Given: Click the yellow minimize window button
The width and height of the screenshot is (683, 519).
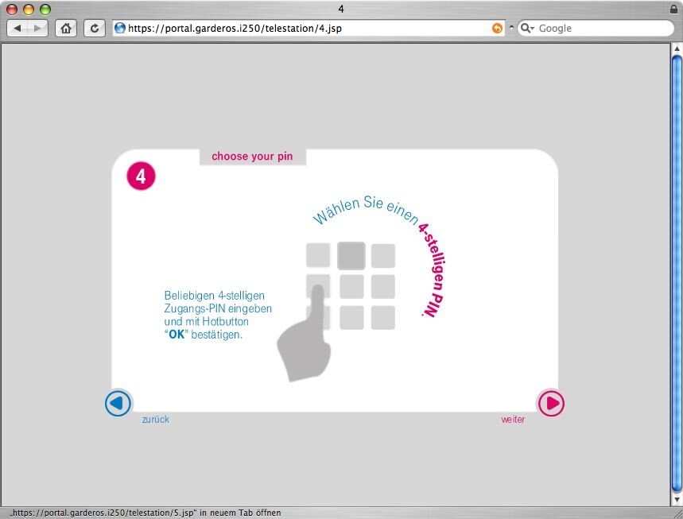Looking at the screenshot, I should point(29,10).
